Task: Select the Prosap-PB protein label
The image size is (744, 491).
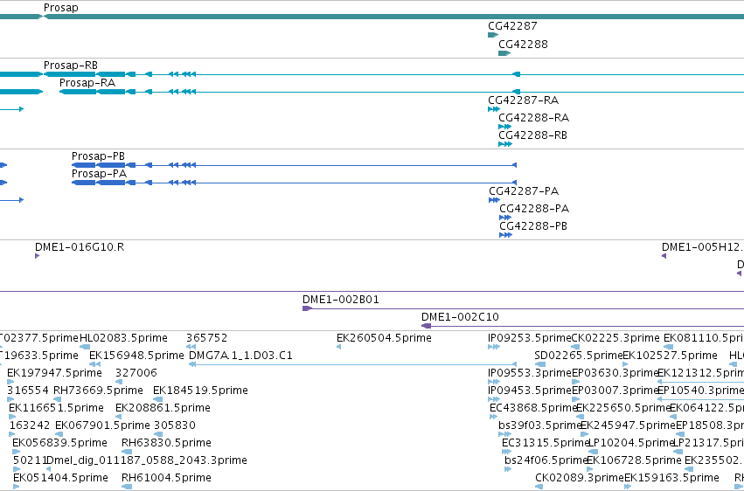Action: [x=98, y=156]
